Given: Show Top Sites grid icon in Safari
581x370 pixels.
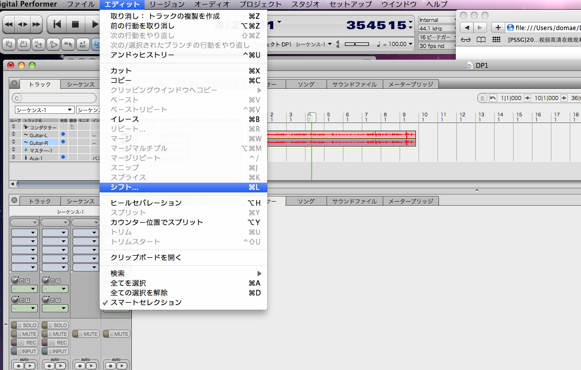Looking at the screenshot, I should pyautogui.click(x=496, y=40).
